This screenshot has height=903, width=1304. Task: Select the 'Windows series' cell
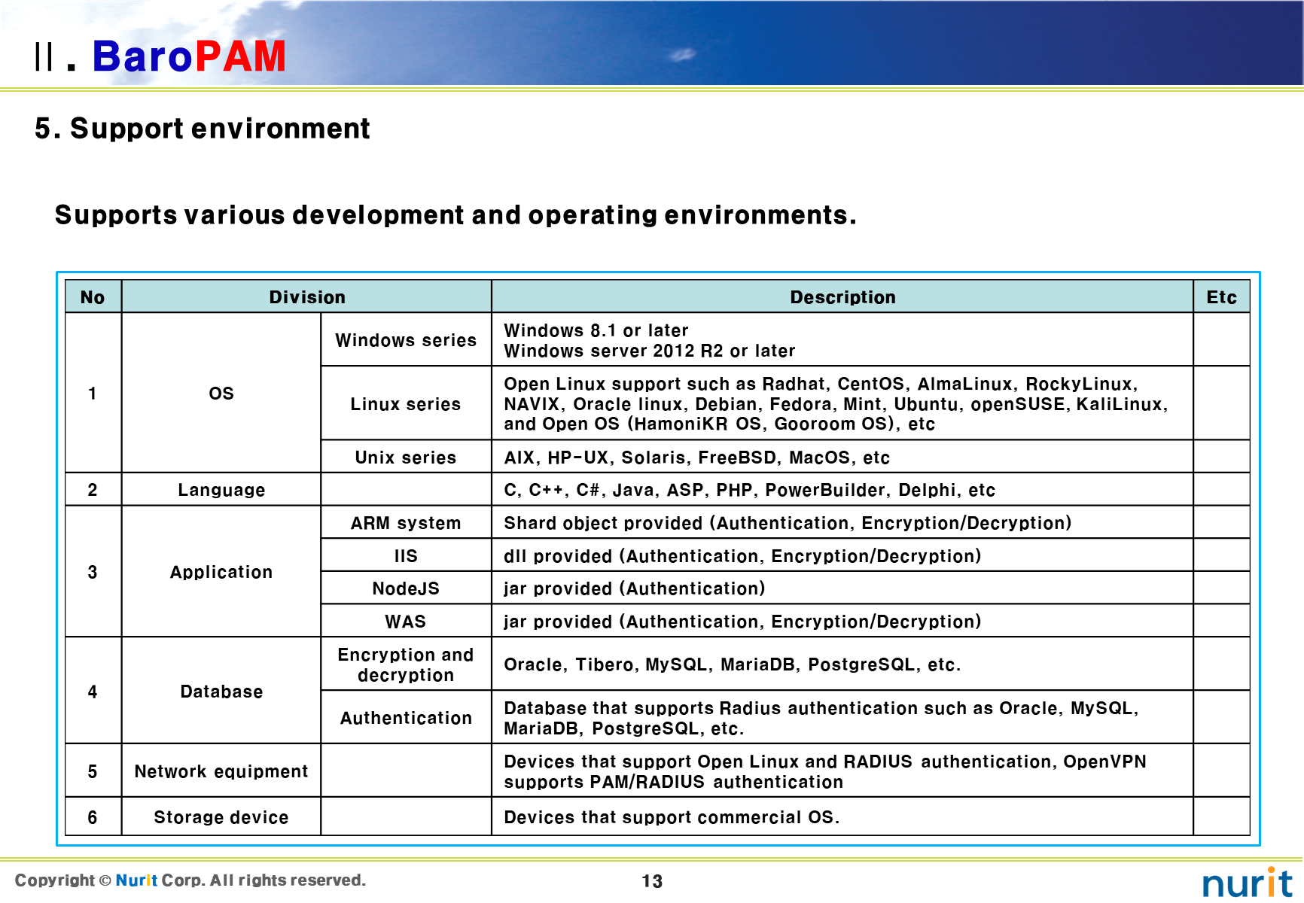[x=406, y=340]
